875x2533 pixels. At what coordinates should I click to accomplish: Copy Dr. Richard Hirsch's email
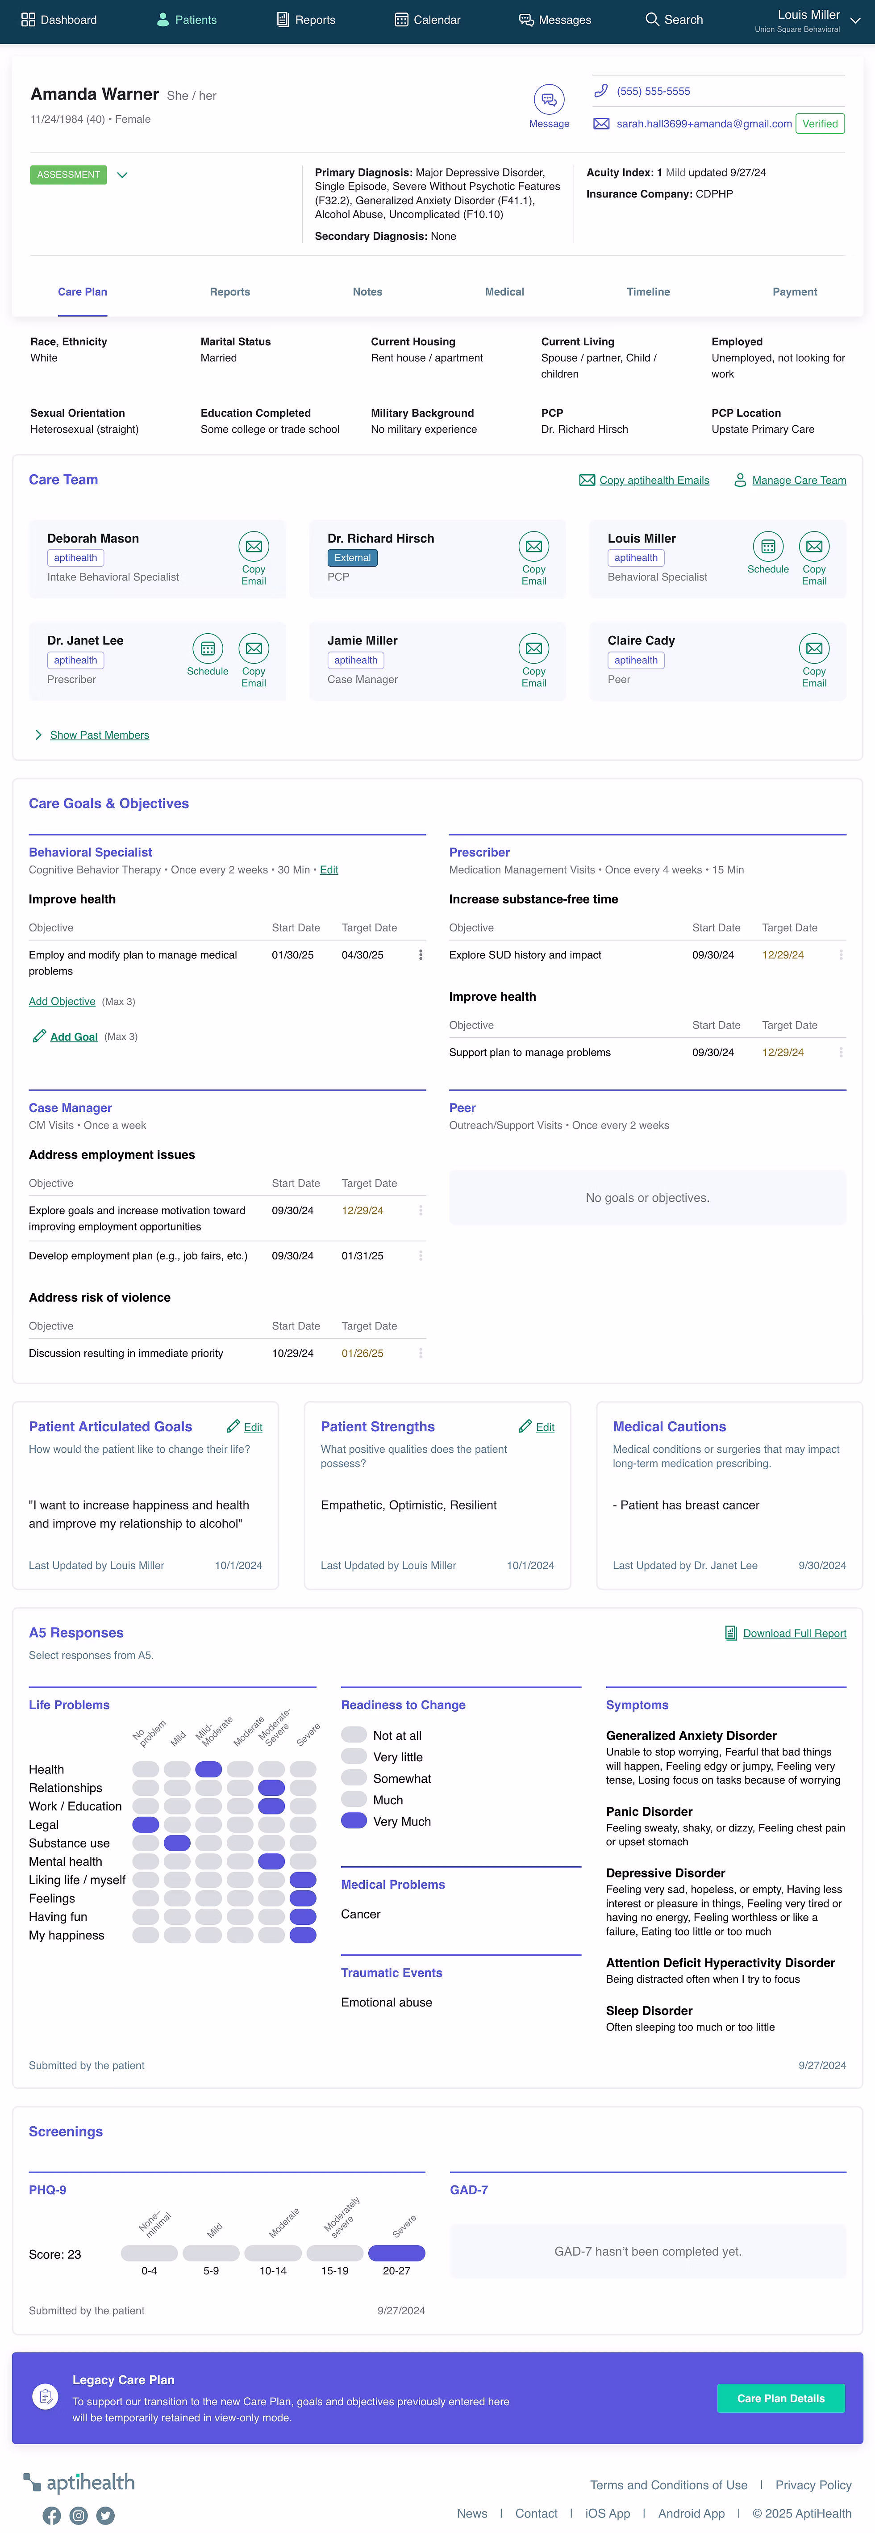(x=534, y=547)
